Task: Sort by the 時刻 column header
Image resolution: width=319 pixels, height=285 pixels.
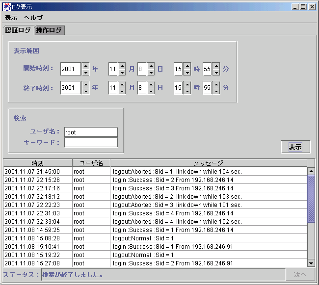Action: click(38, 163)
